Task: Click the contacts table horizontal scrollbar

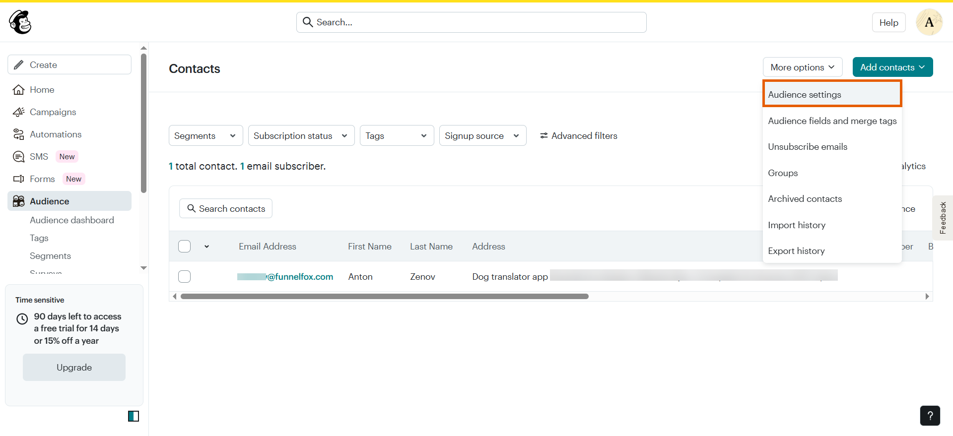Action: tap(385, 297)
